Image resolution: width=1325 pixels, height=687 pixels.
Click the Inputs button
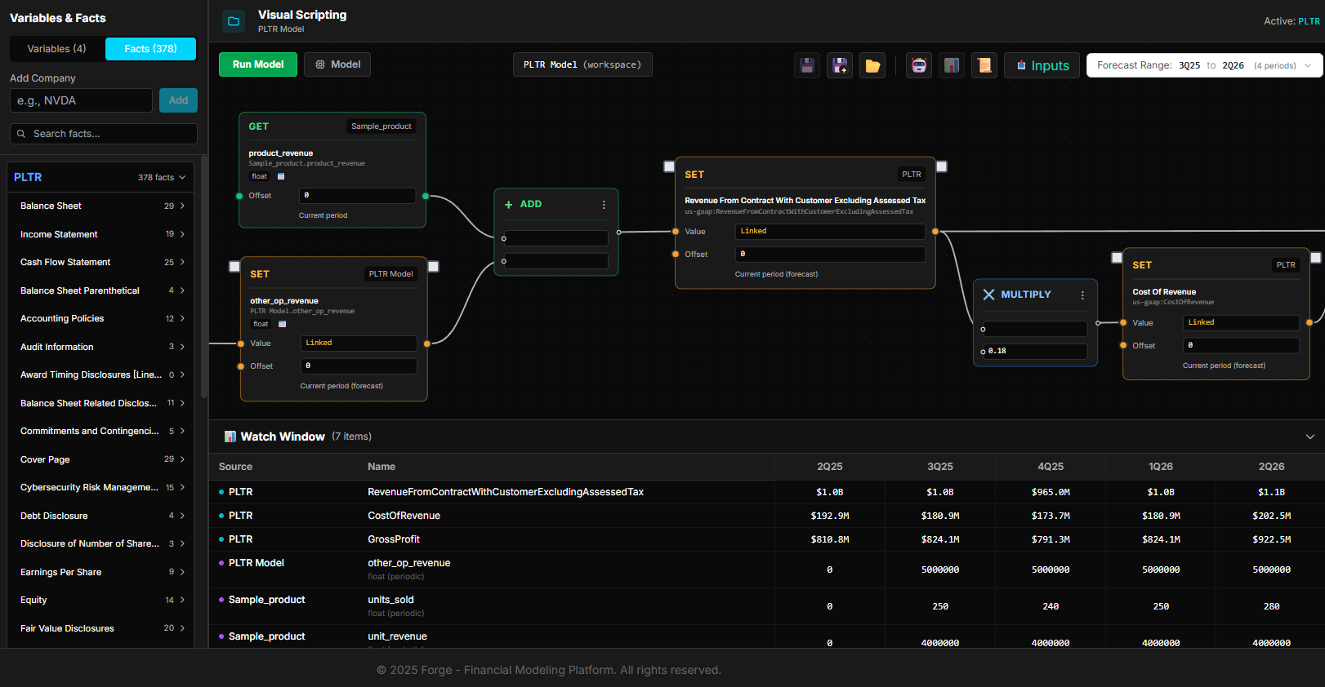(x=1042, y=65)
